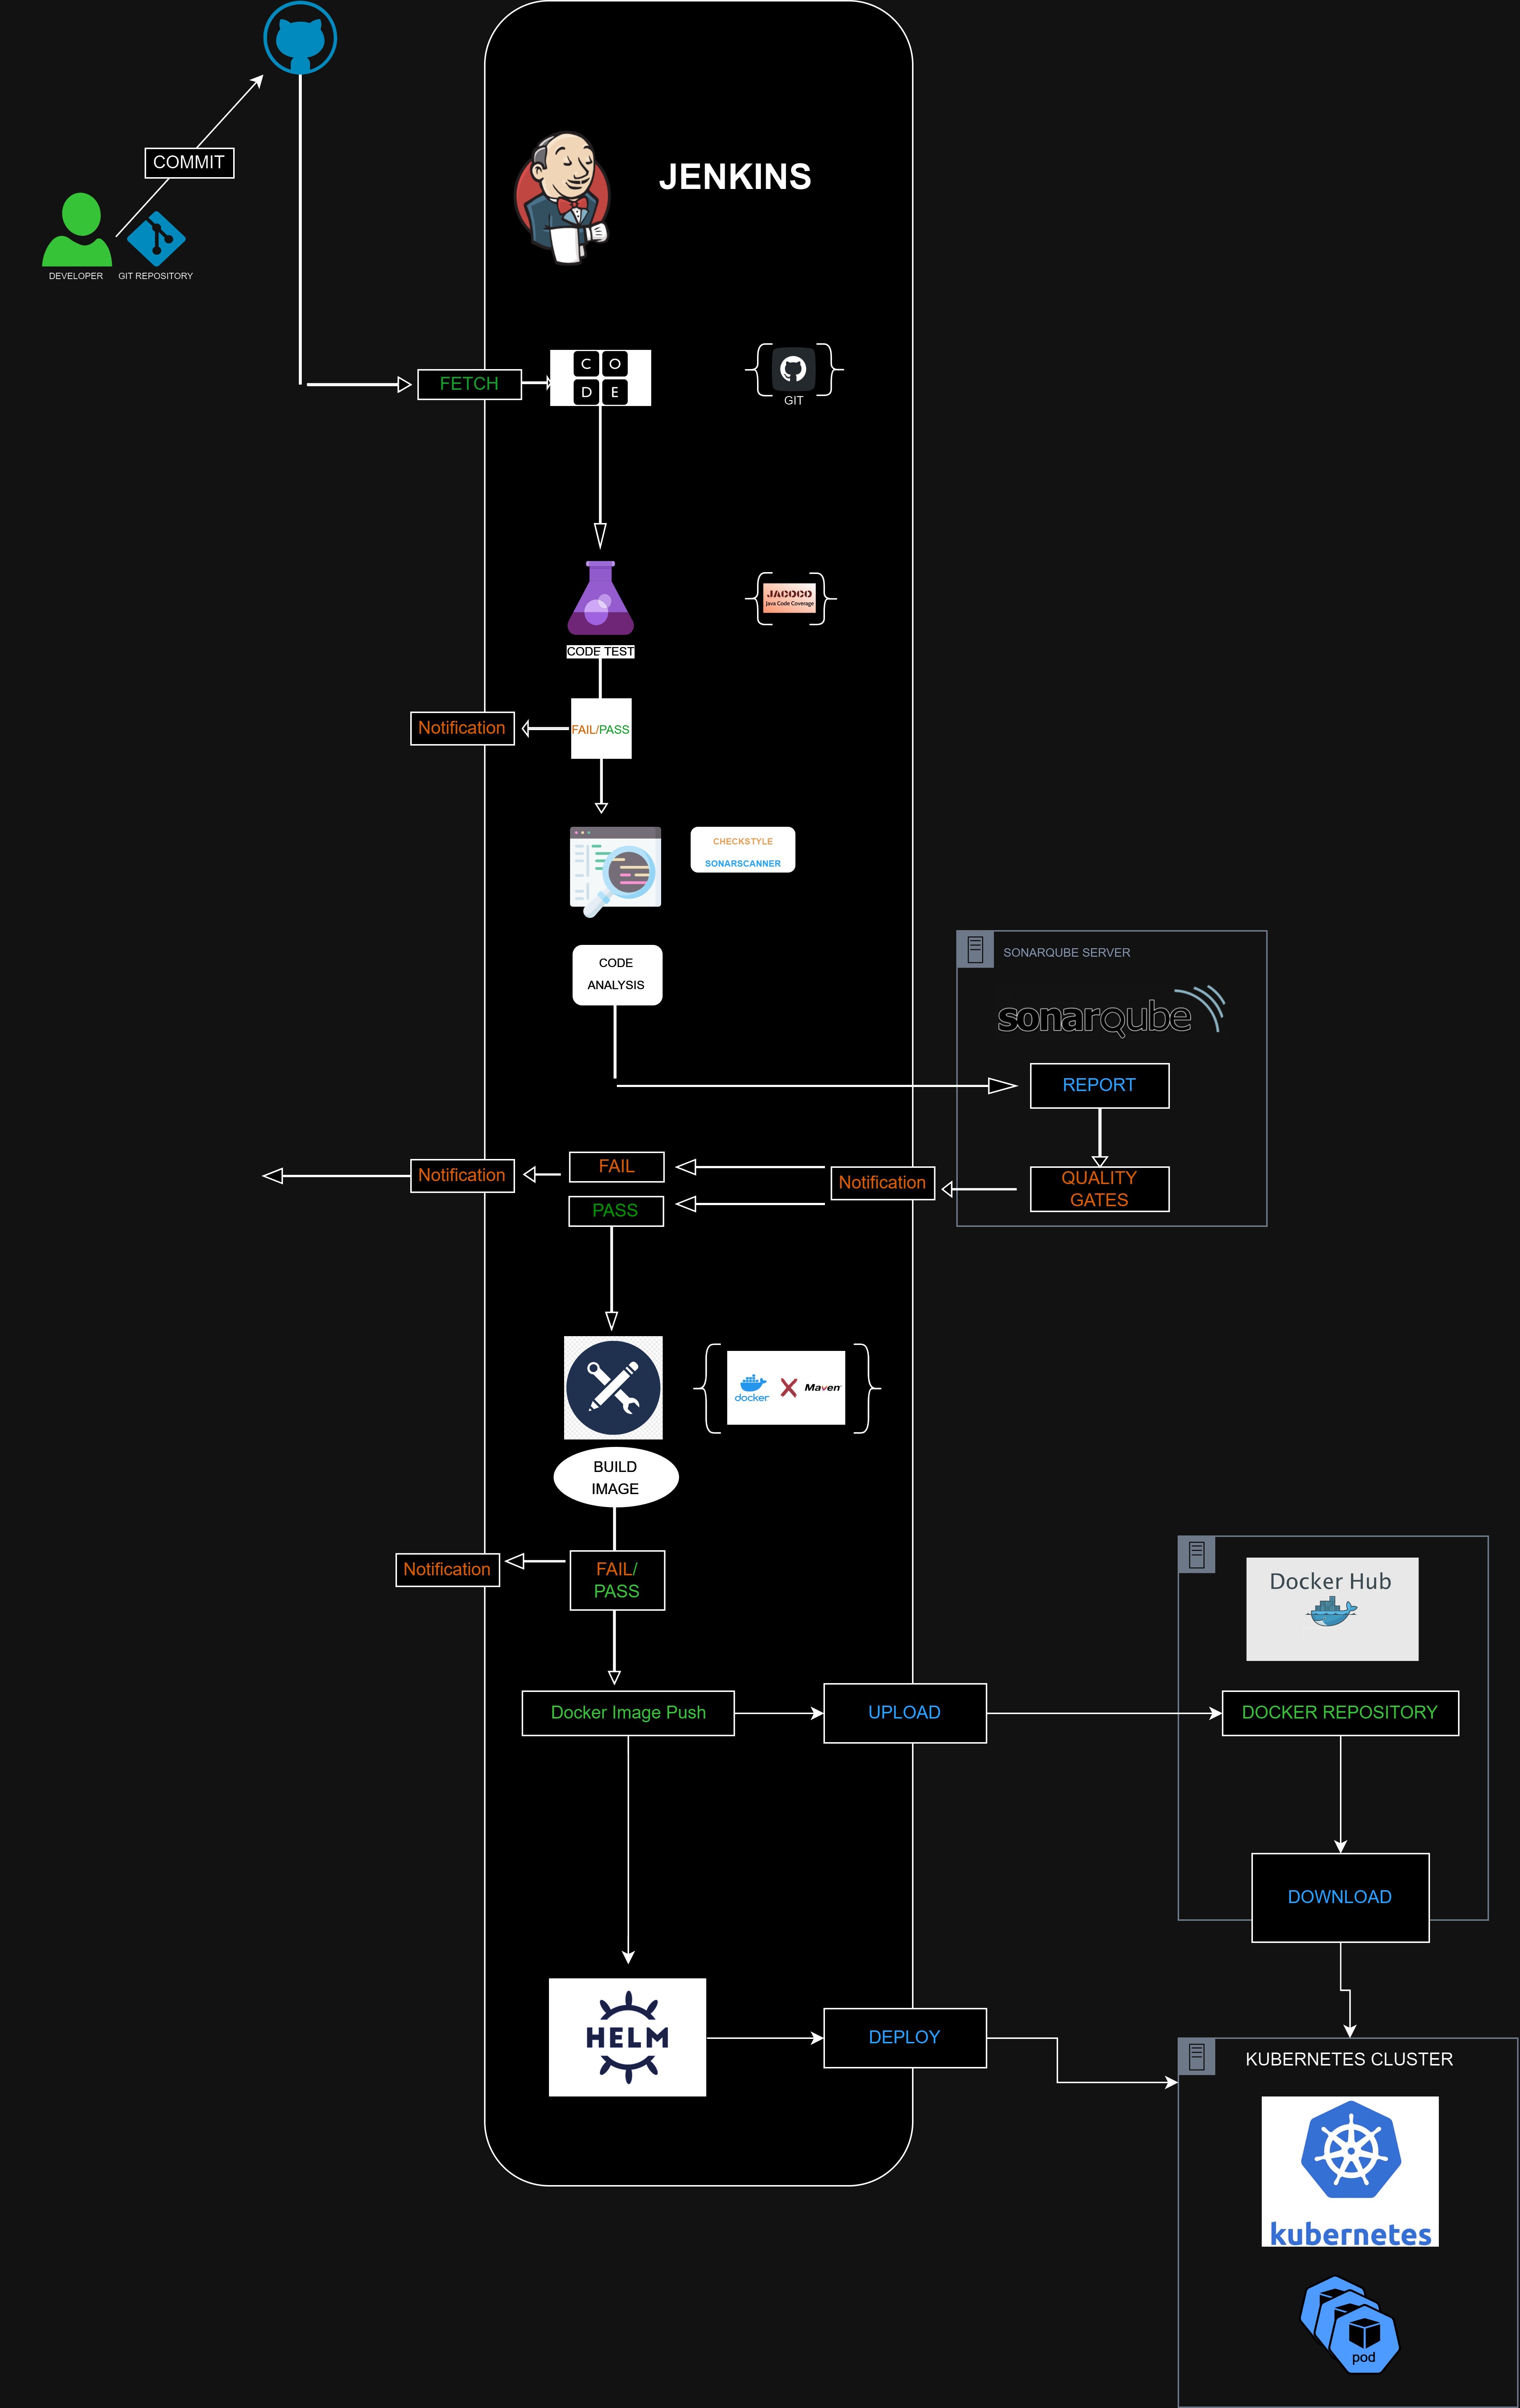Select the blue DEPLOY box
The image size is (1520, 2408).
pos(905,2038)
